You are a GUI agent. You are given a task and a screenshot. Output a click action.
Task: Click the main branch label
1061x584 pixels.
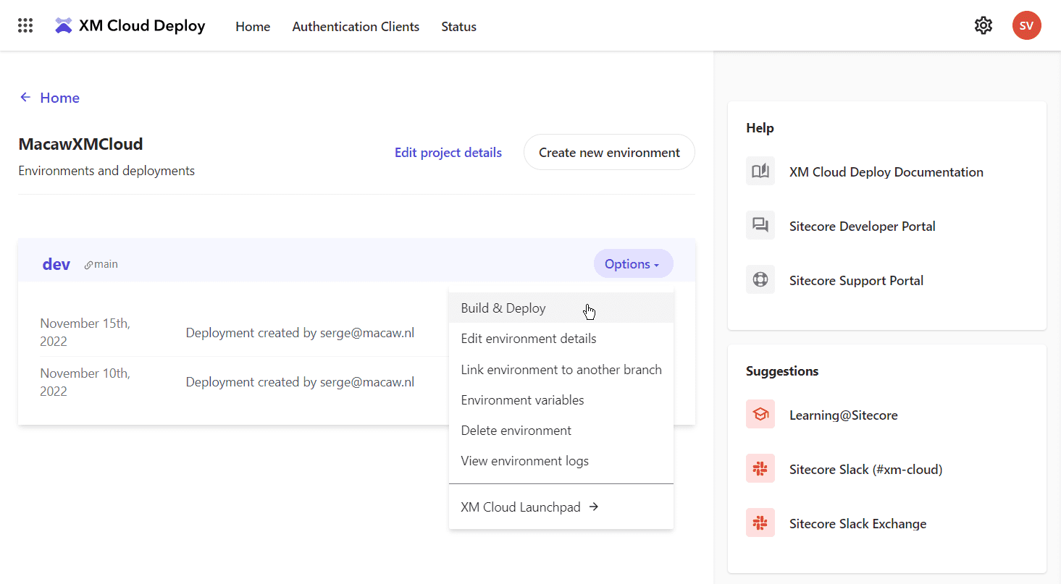click(106, 264)
